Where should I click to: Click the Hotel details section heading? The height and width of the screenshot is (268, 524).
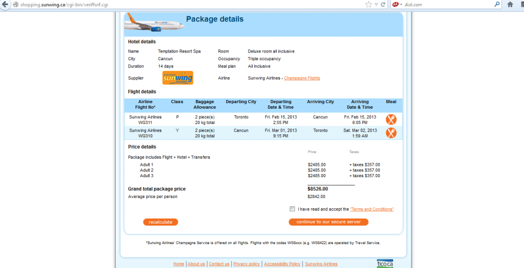pos(142,42)
